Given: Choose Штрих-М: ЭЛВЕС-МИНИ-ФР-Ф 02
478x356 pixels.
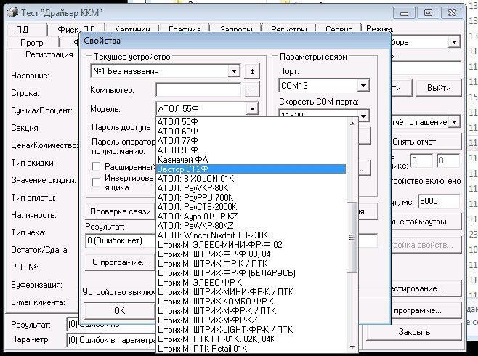Looking at the screenshot, I should [251, 245].
